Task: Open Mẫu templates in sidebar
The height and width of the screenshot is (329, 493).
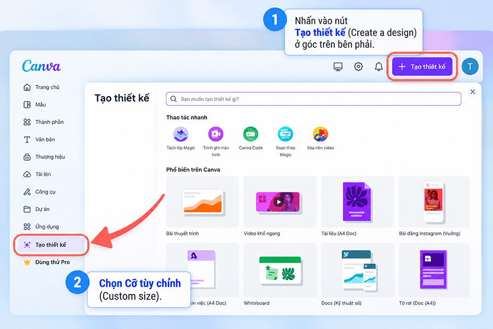Action: click(35, 105)
